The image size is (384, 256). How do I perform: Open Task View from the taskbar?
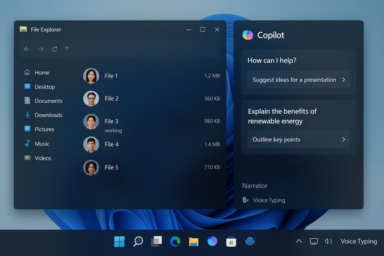click(x=157, y=241)
